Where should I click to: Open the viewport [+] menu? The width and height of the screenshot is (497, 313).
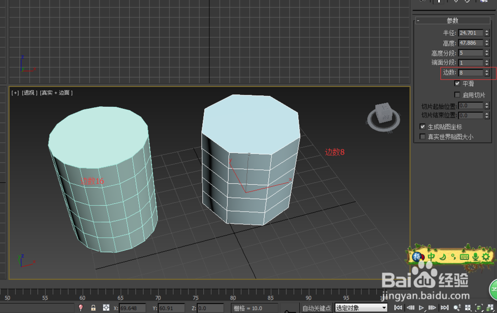click(x=15, y=93)
